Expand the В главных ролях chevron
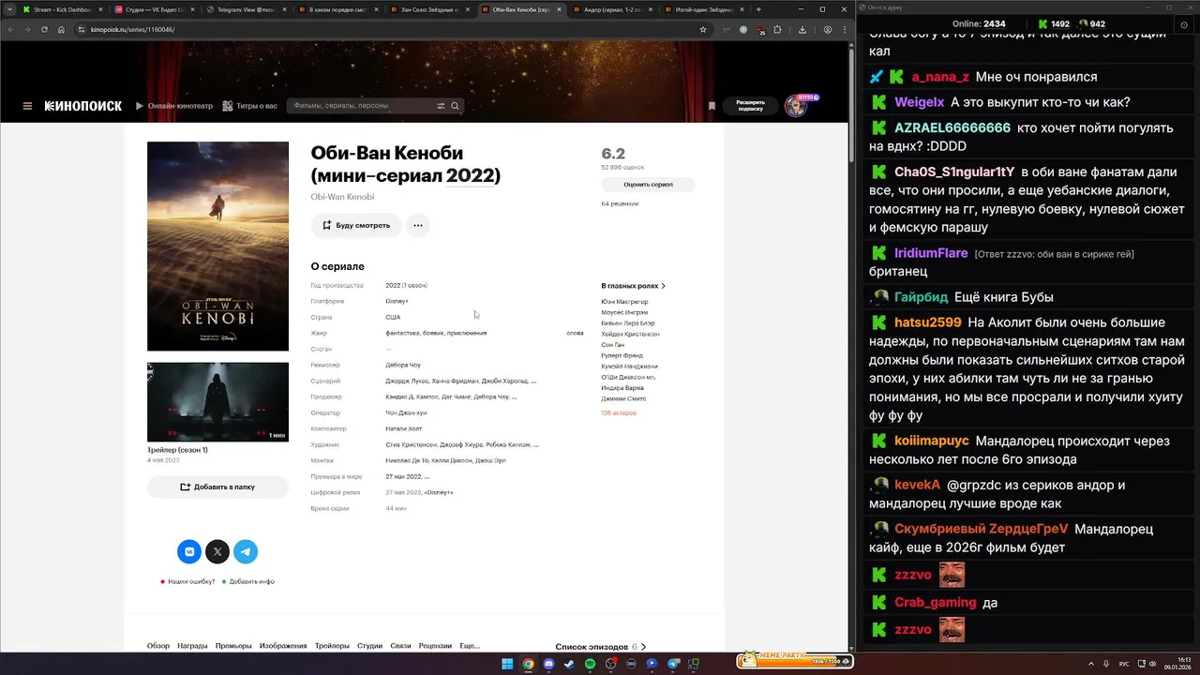The height and width of the screenshot is (675, 1200). pyautogui.click(x=664, y=286)
